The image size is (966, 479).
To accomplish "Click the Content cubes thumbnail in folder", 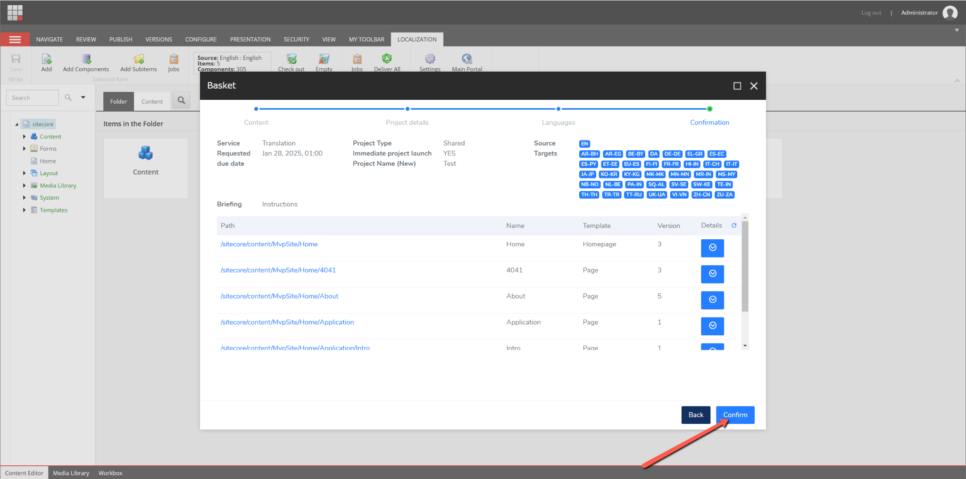I will click(x=146, y=153).
